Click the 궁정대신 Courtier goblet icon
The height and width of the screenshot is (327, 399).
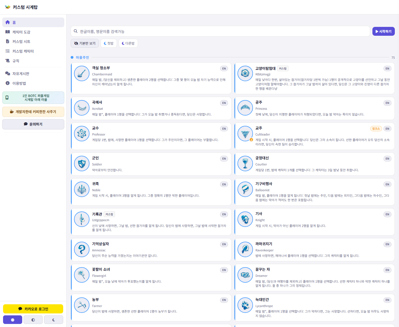(245, 163)
